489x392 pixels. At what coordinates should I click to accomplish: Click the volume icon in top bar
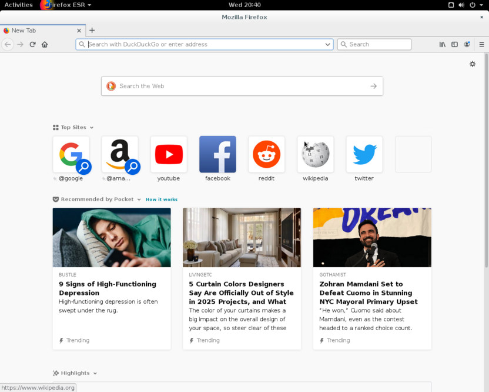pos(461,5)
